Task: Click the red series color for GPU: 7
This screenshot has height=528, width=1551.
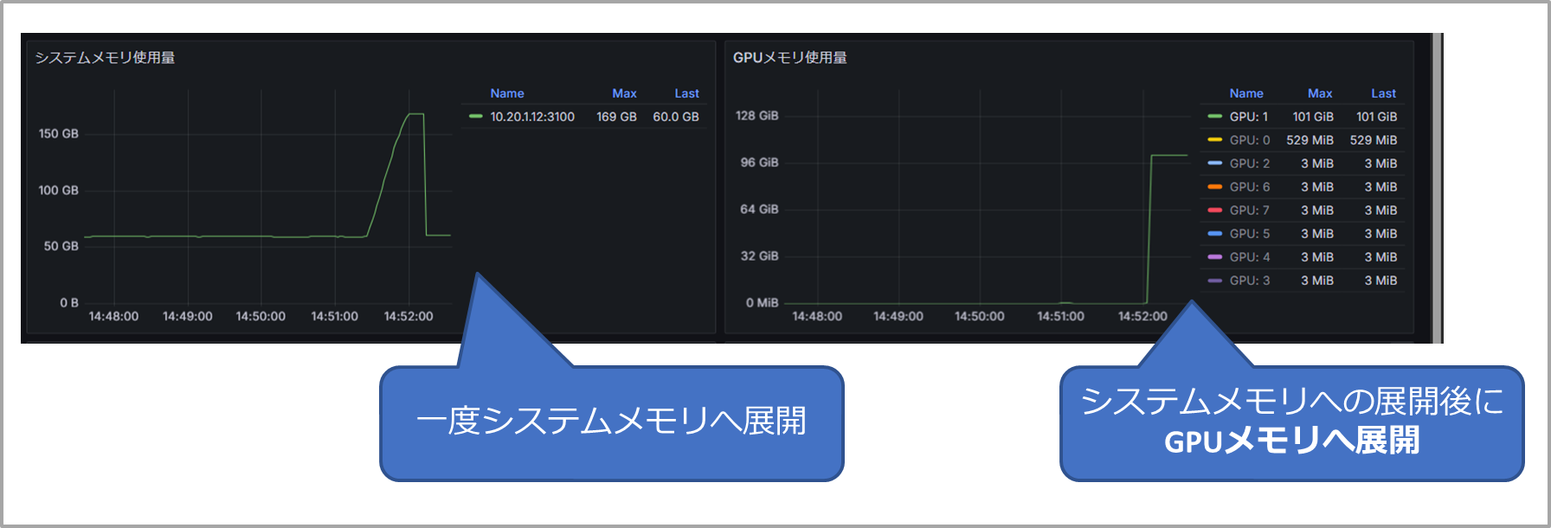Action: point(1214,210)
